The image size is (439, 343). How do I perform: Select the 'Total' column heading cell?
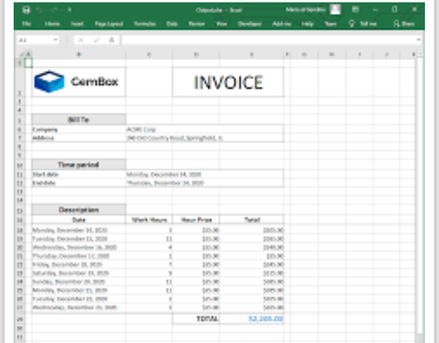click(x=252, y=220)
